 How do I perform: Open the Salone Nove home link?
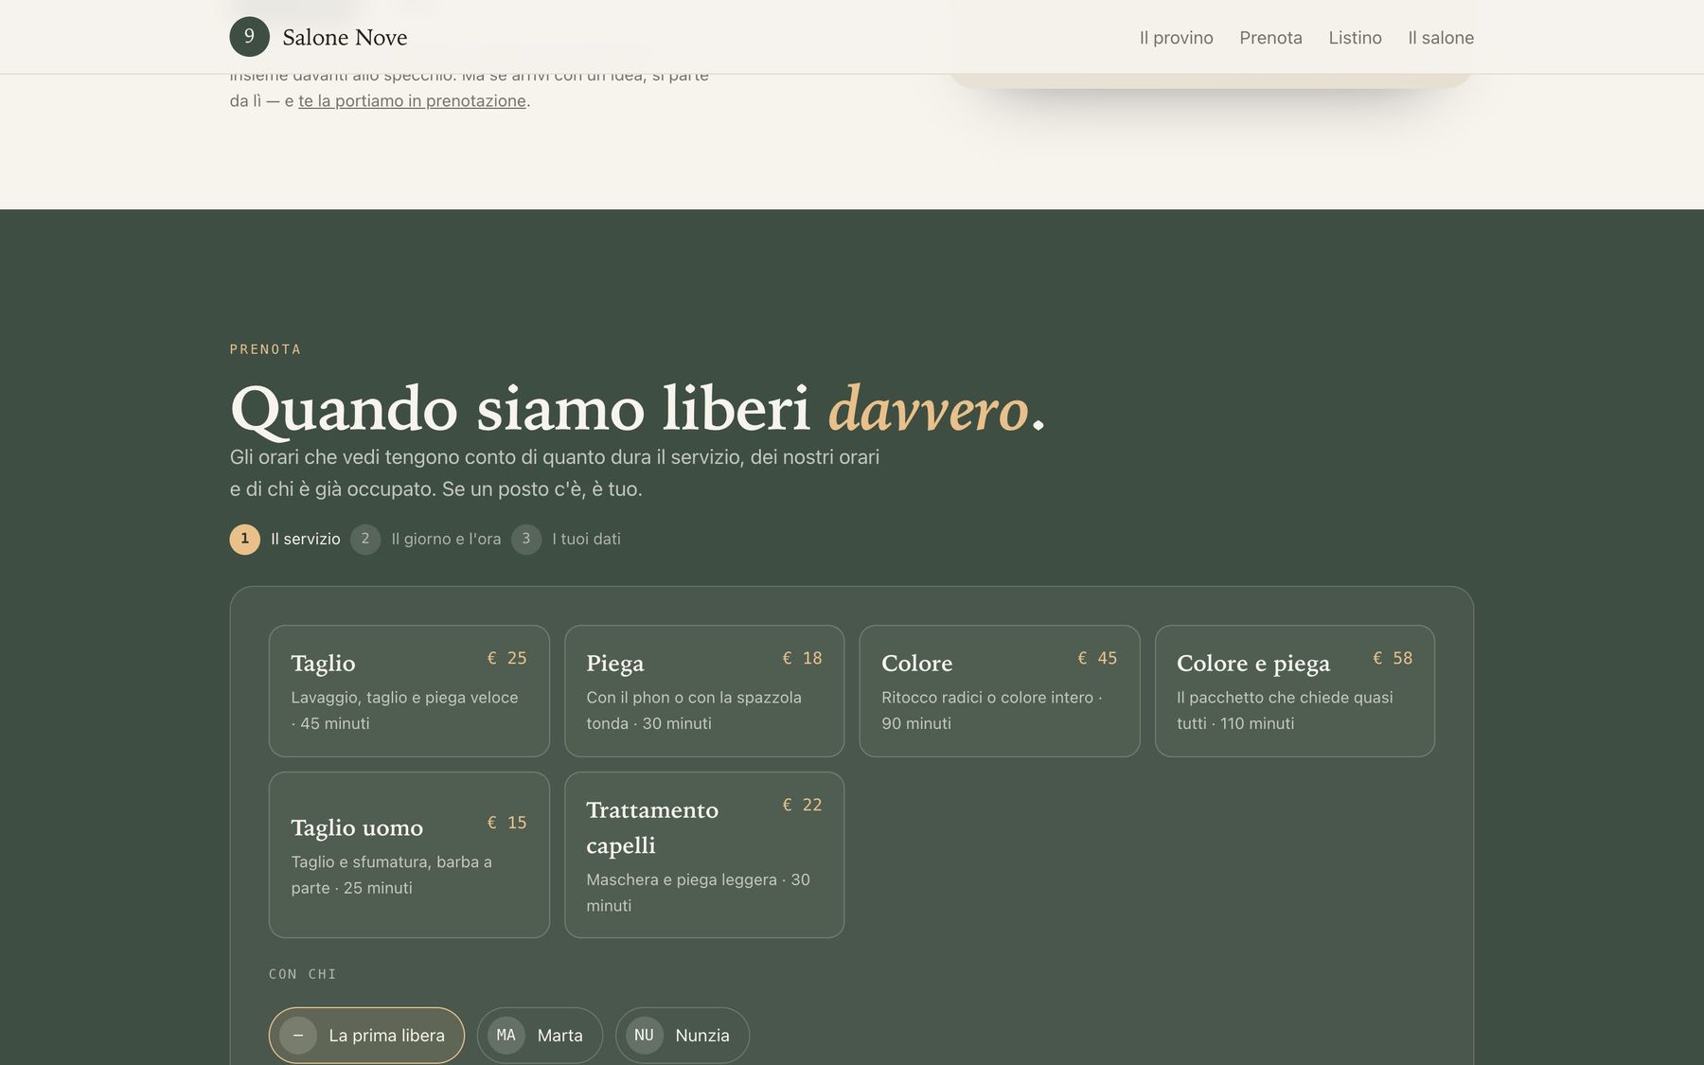click(x=318, y=37)
